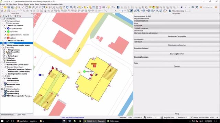Toggle visibility of Objecten layer

tap(3, 43)
